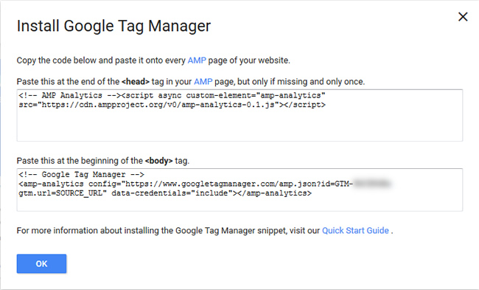Follow the AMP link in the 'every AMP page' sentence
The width and height of the screenshot is (479, 290).
[x=197, y=61]
